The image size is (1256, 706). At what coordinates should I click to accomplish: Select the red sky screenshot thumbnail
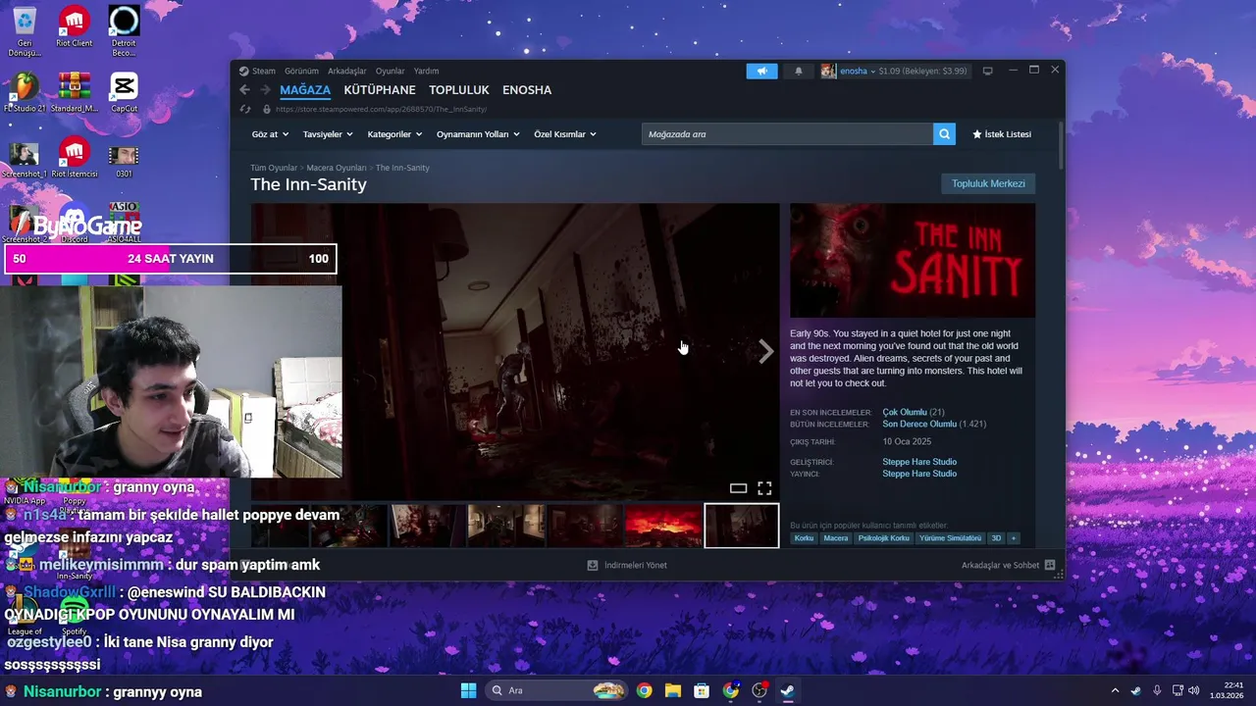[x=663, y=526]
